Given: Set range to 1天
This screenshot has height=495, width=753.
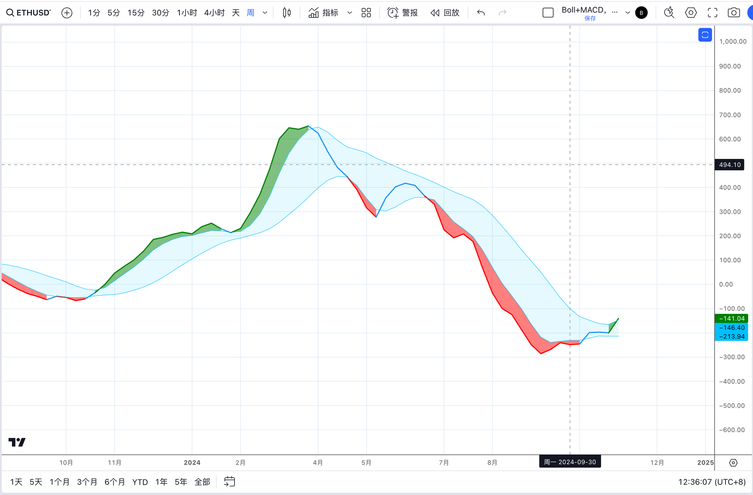Looking at the screenshot, I should [x=16, y=482].
